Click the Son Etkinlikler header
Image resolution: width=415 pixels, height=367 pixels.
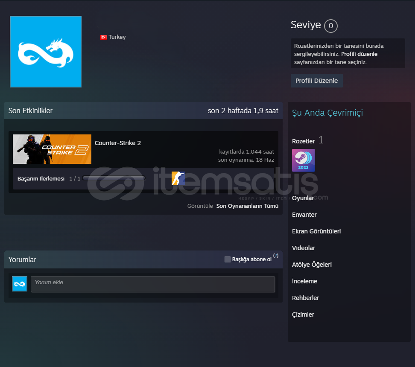[30, 111]
